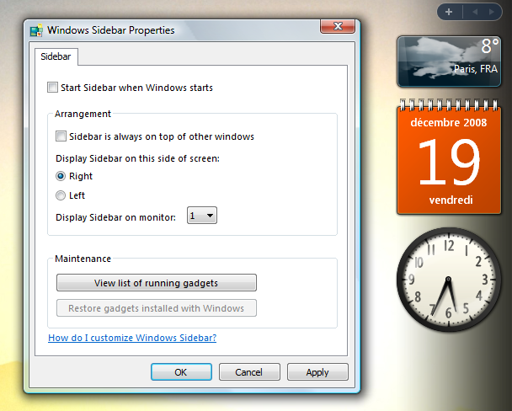This screenshot has height=411, width=512.
Task: Click the 'décembre 2008' calendar header
Action: 449,123
